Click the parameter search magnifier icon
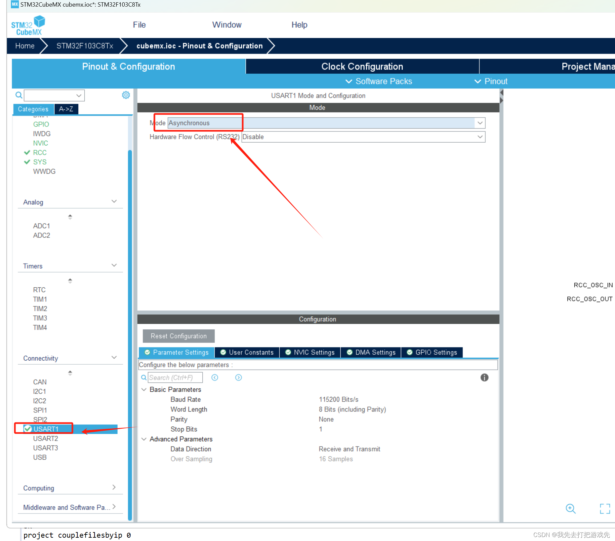 tap(144, 378)
